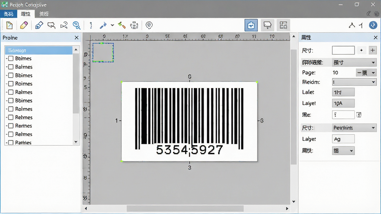
Task: Close the right properties panel
Action: coord(376,38)
